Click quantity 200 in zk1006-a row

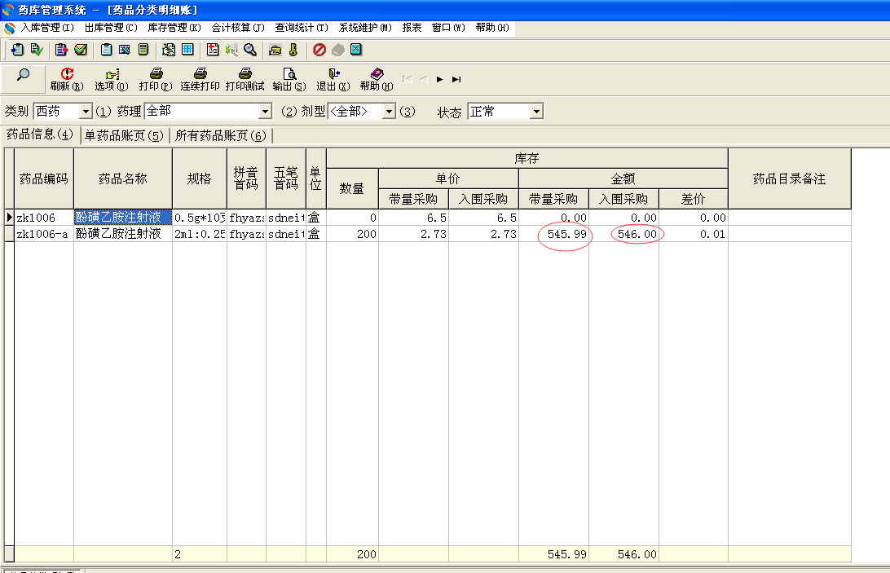[352, 234]
